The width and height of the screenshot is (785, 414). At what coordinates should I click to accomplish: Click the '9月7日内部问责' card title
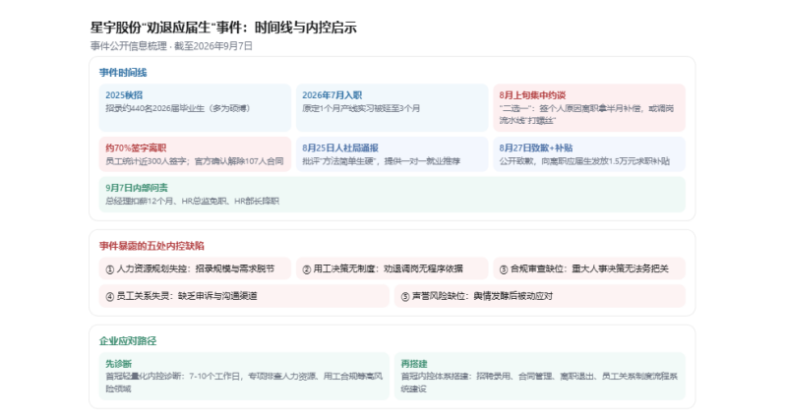pyautogui.click(x=137, y=188)
